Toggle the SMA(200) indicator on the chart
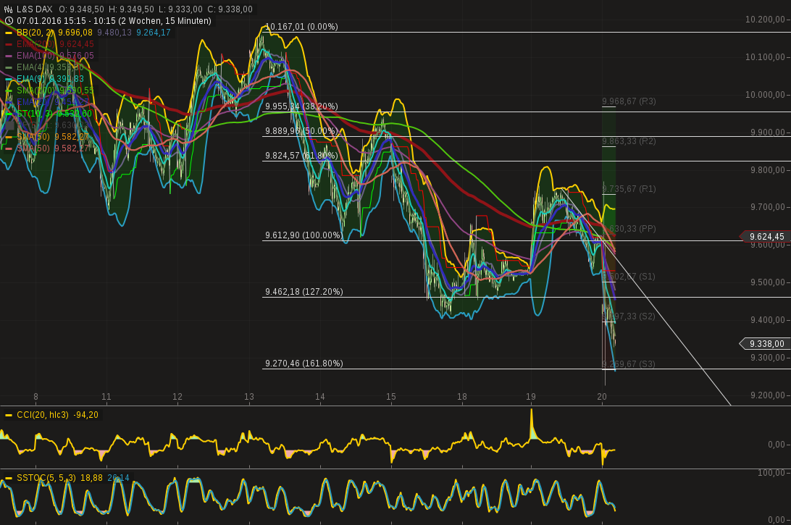Image resolution: width=791 pixels, height=525 pixels. (x=9, y=89)
